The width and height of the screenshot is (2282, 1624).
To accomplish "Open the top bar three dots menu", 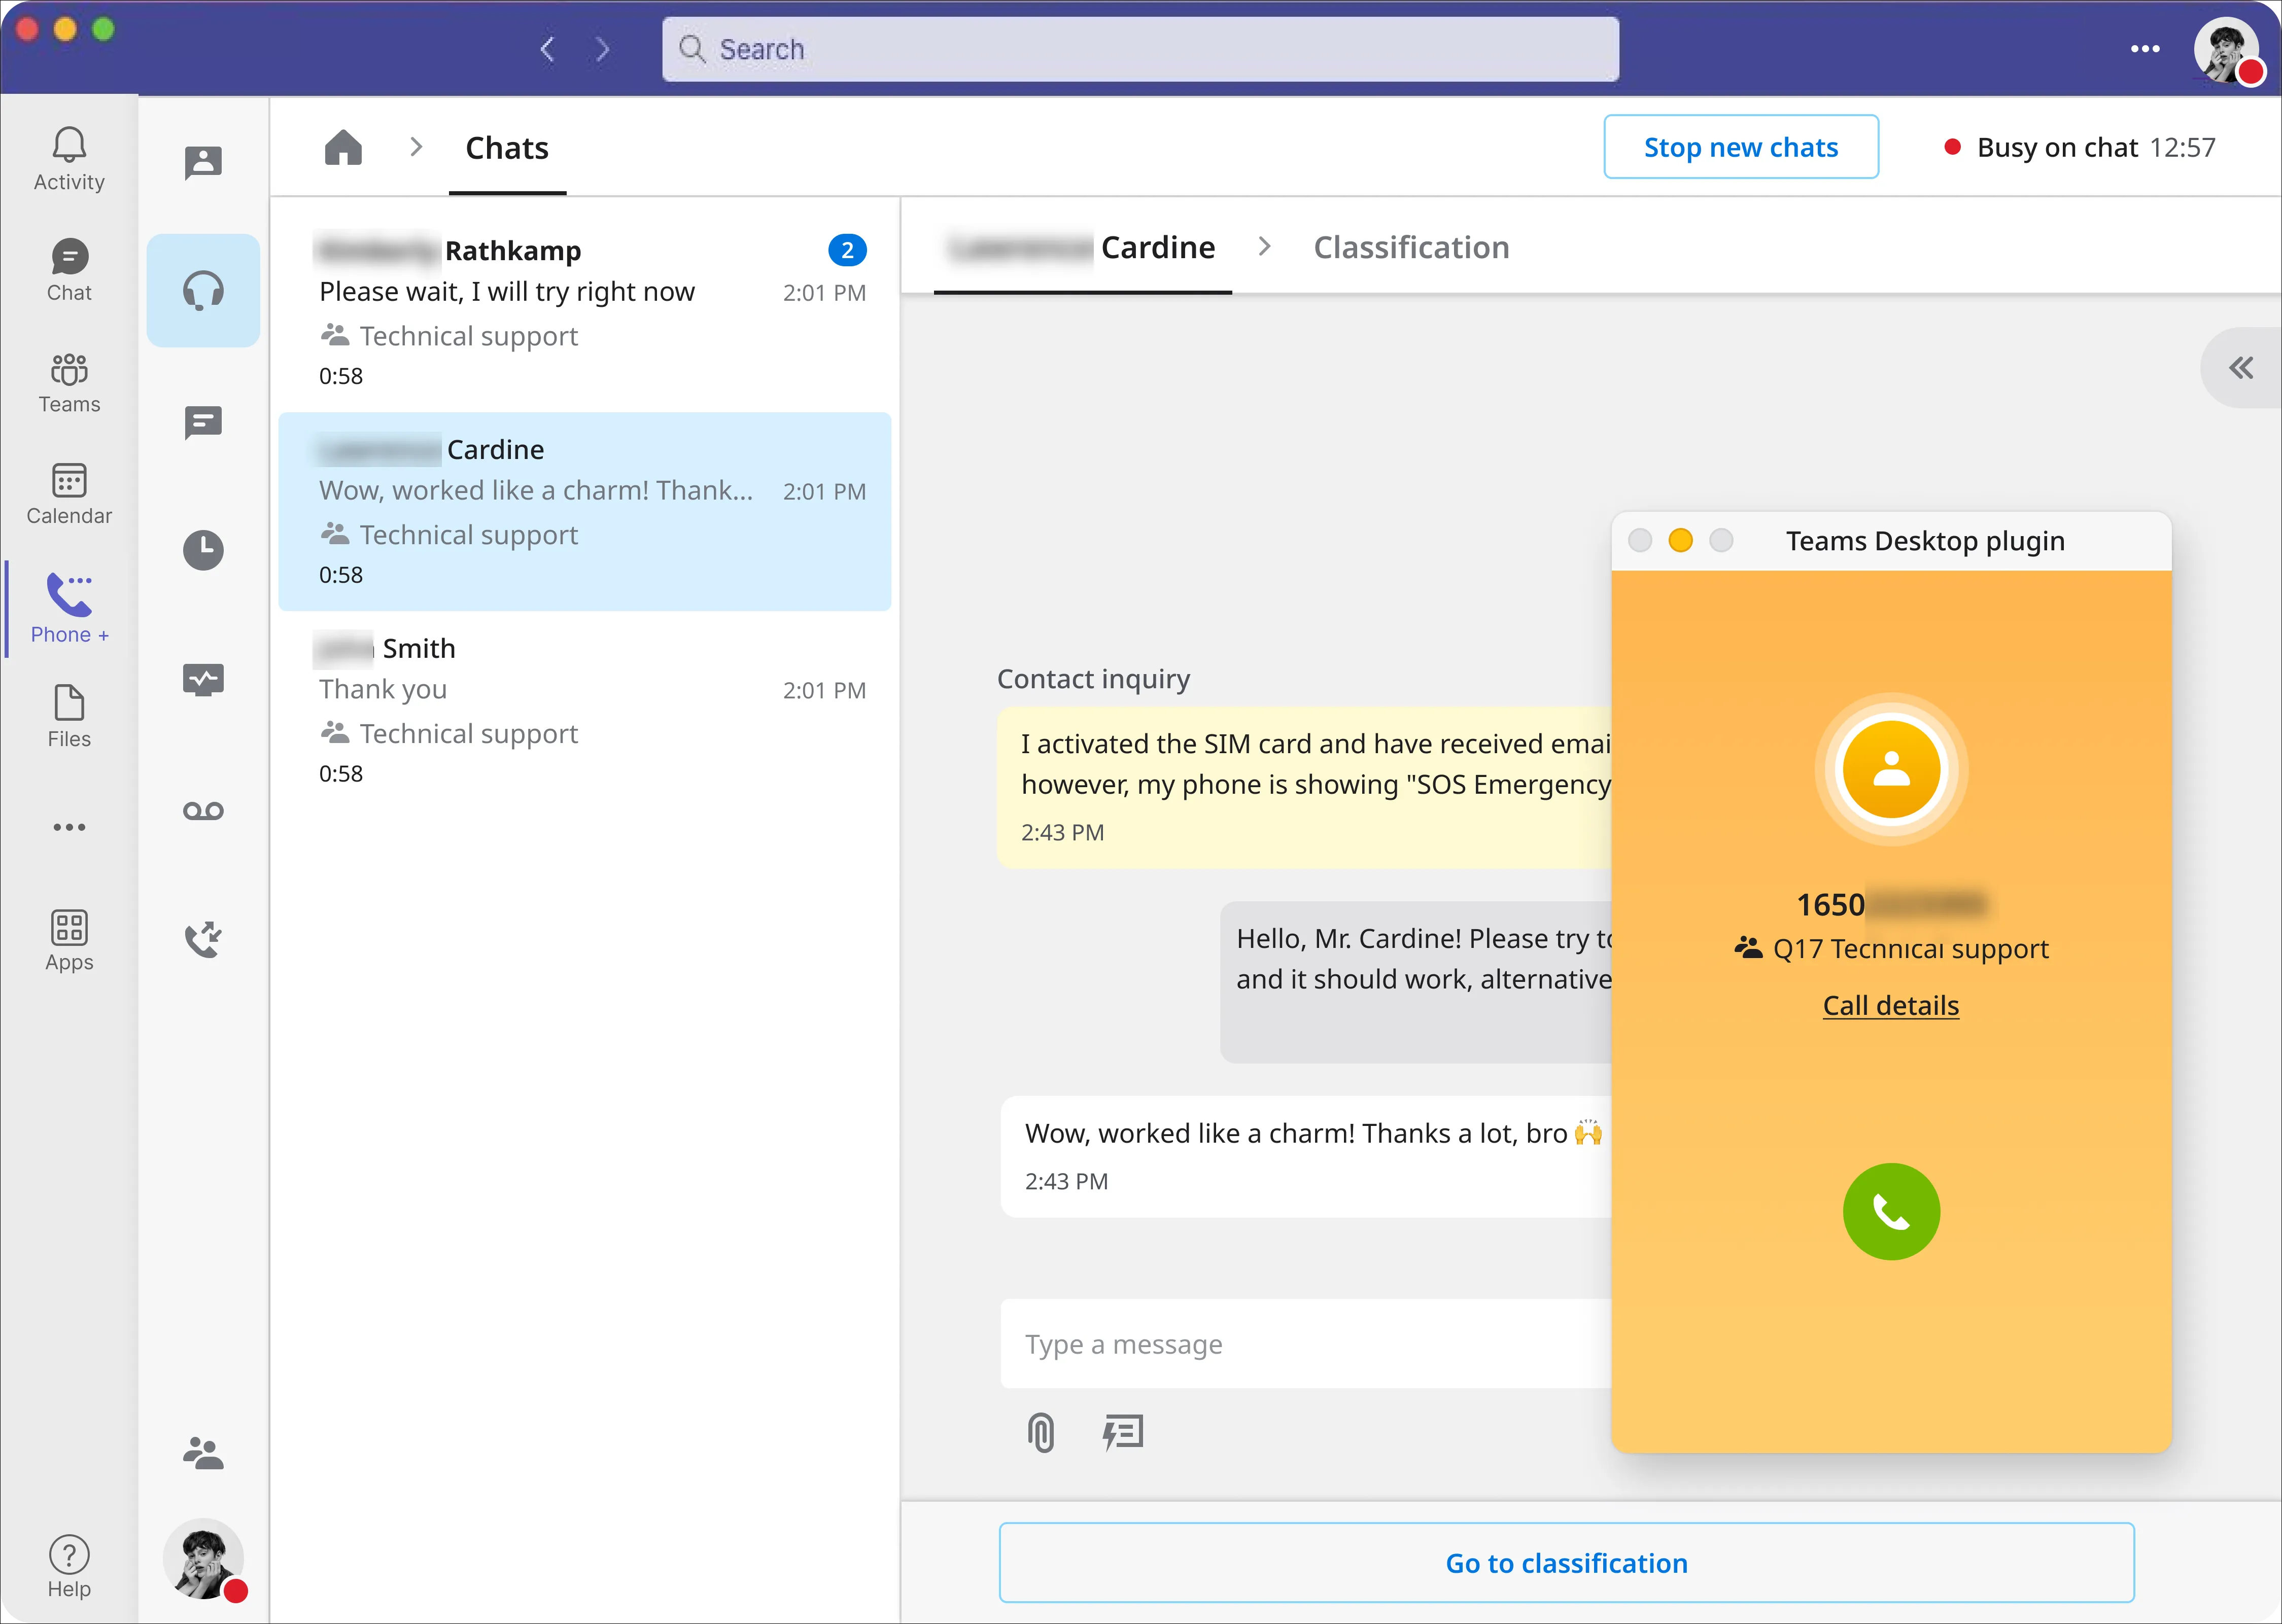I will (x=2145, y=48).
